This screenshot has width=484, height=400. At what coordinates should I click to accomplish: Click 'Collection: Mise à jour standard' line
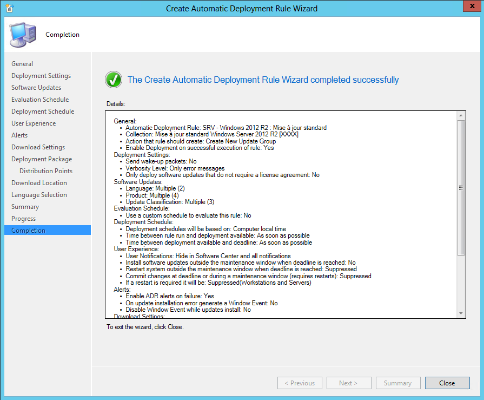click(x=212, y=134)
